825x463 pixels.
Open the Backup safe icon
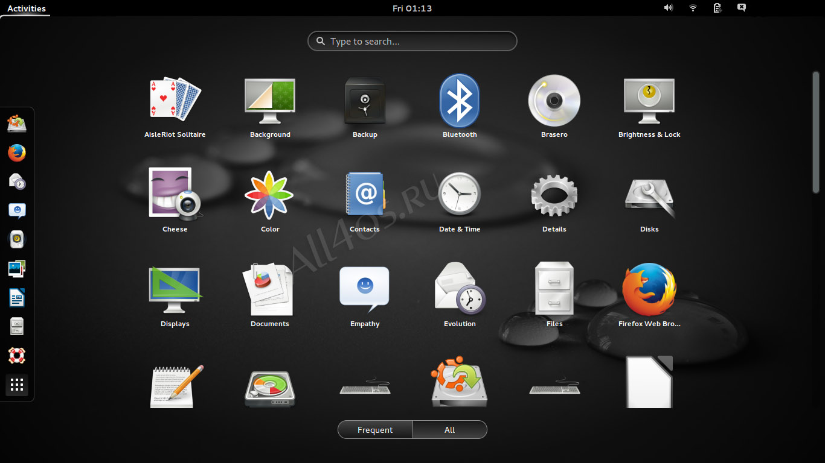pos(365,100)
